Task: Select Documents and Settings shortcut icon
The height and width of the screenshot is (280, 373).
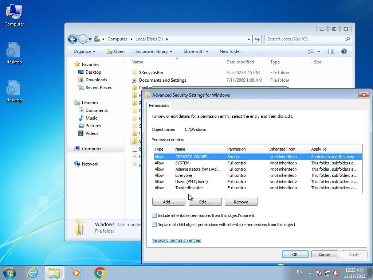Action: click(x=134, y=80)
